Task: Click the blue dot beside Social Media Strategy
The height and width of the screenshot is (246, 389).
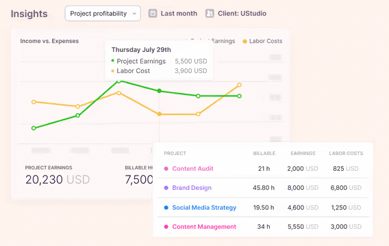Action: [166, 208]
